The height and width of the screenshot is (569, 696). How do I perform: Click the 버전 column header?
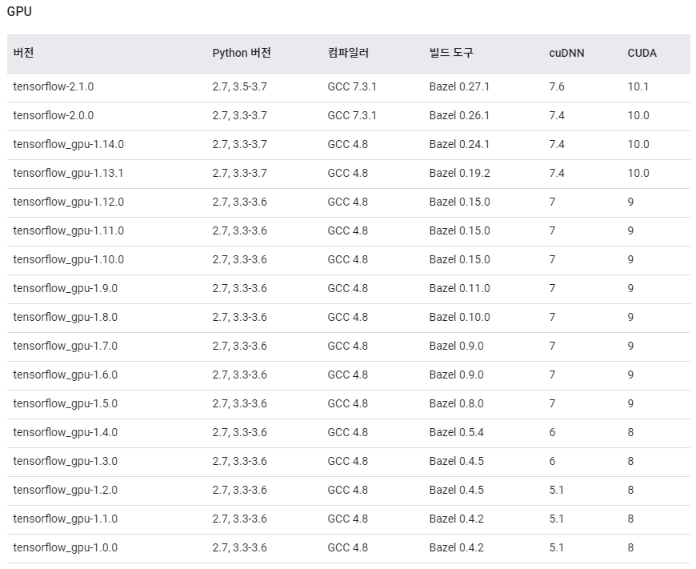coord(23,53)
